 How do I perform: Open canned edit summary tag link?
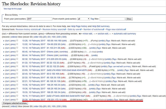tap(122, 66)
